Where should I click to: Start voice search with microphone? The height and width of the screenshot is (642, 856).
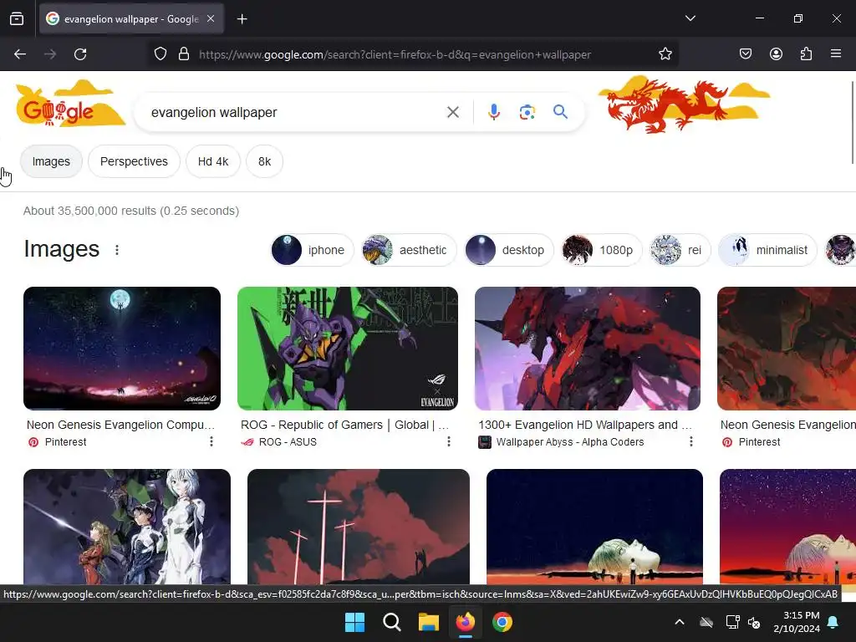[x=493, y=112]
